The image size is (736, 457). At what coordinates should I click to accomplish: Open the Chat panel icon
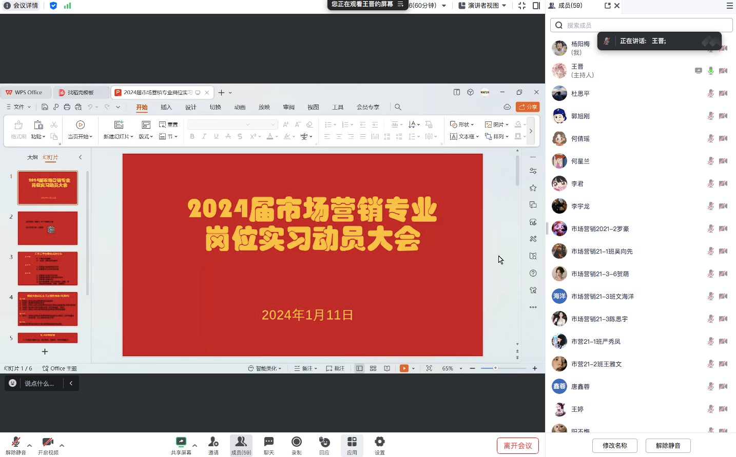click(x=269, y=442)
